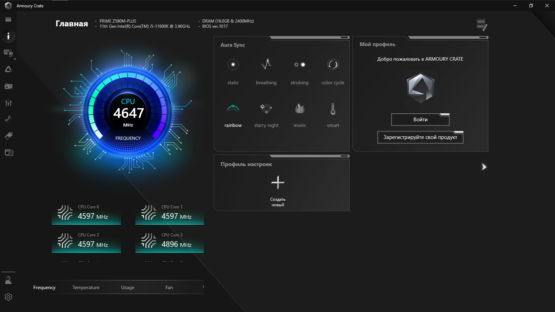Screen dimensions: 555x312
Task: Show next dashboard page with right arrow
Action: pyautogui.click(x=484, y=167)
